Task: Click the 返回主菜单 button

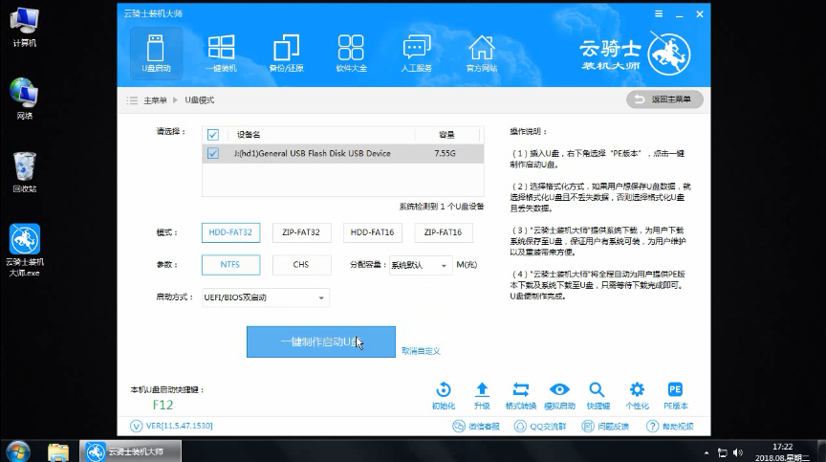Action: tap(664, 99)
